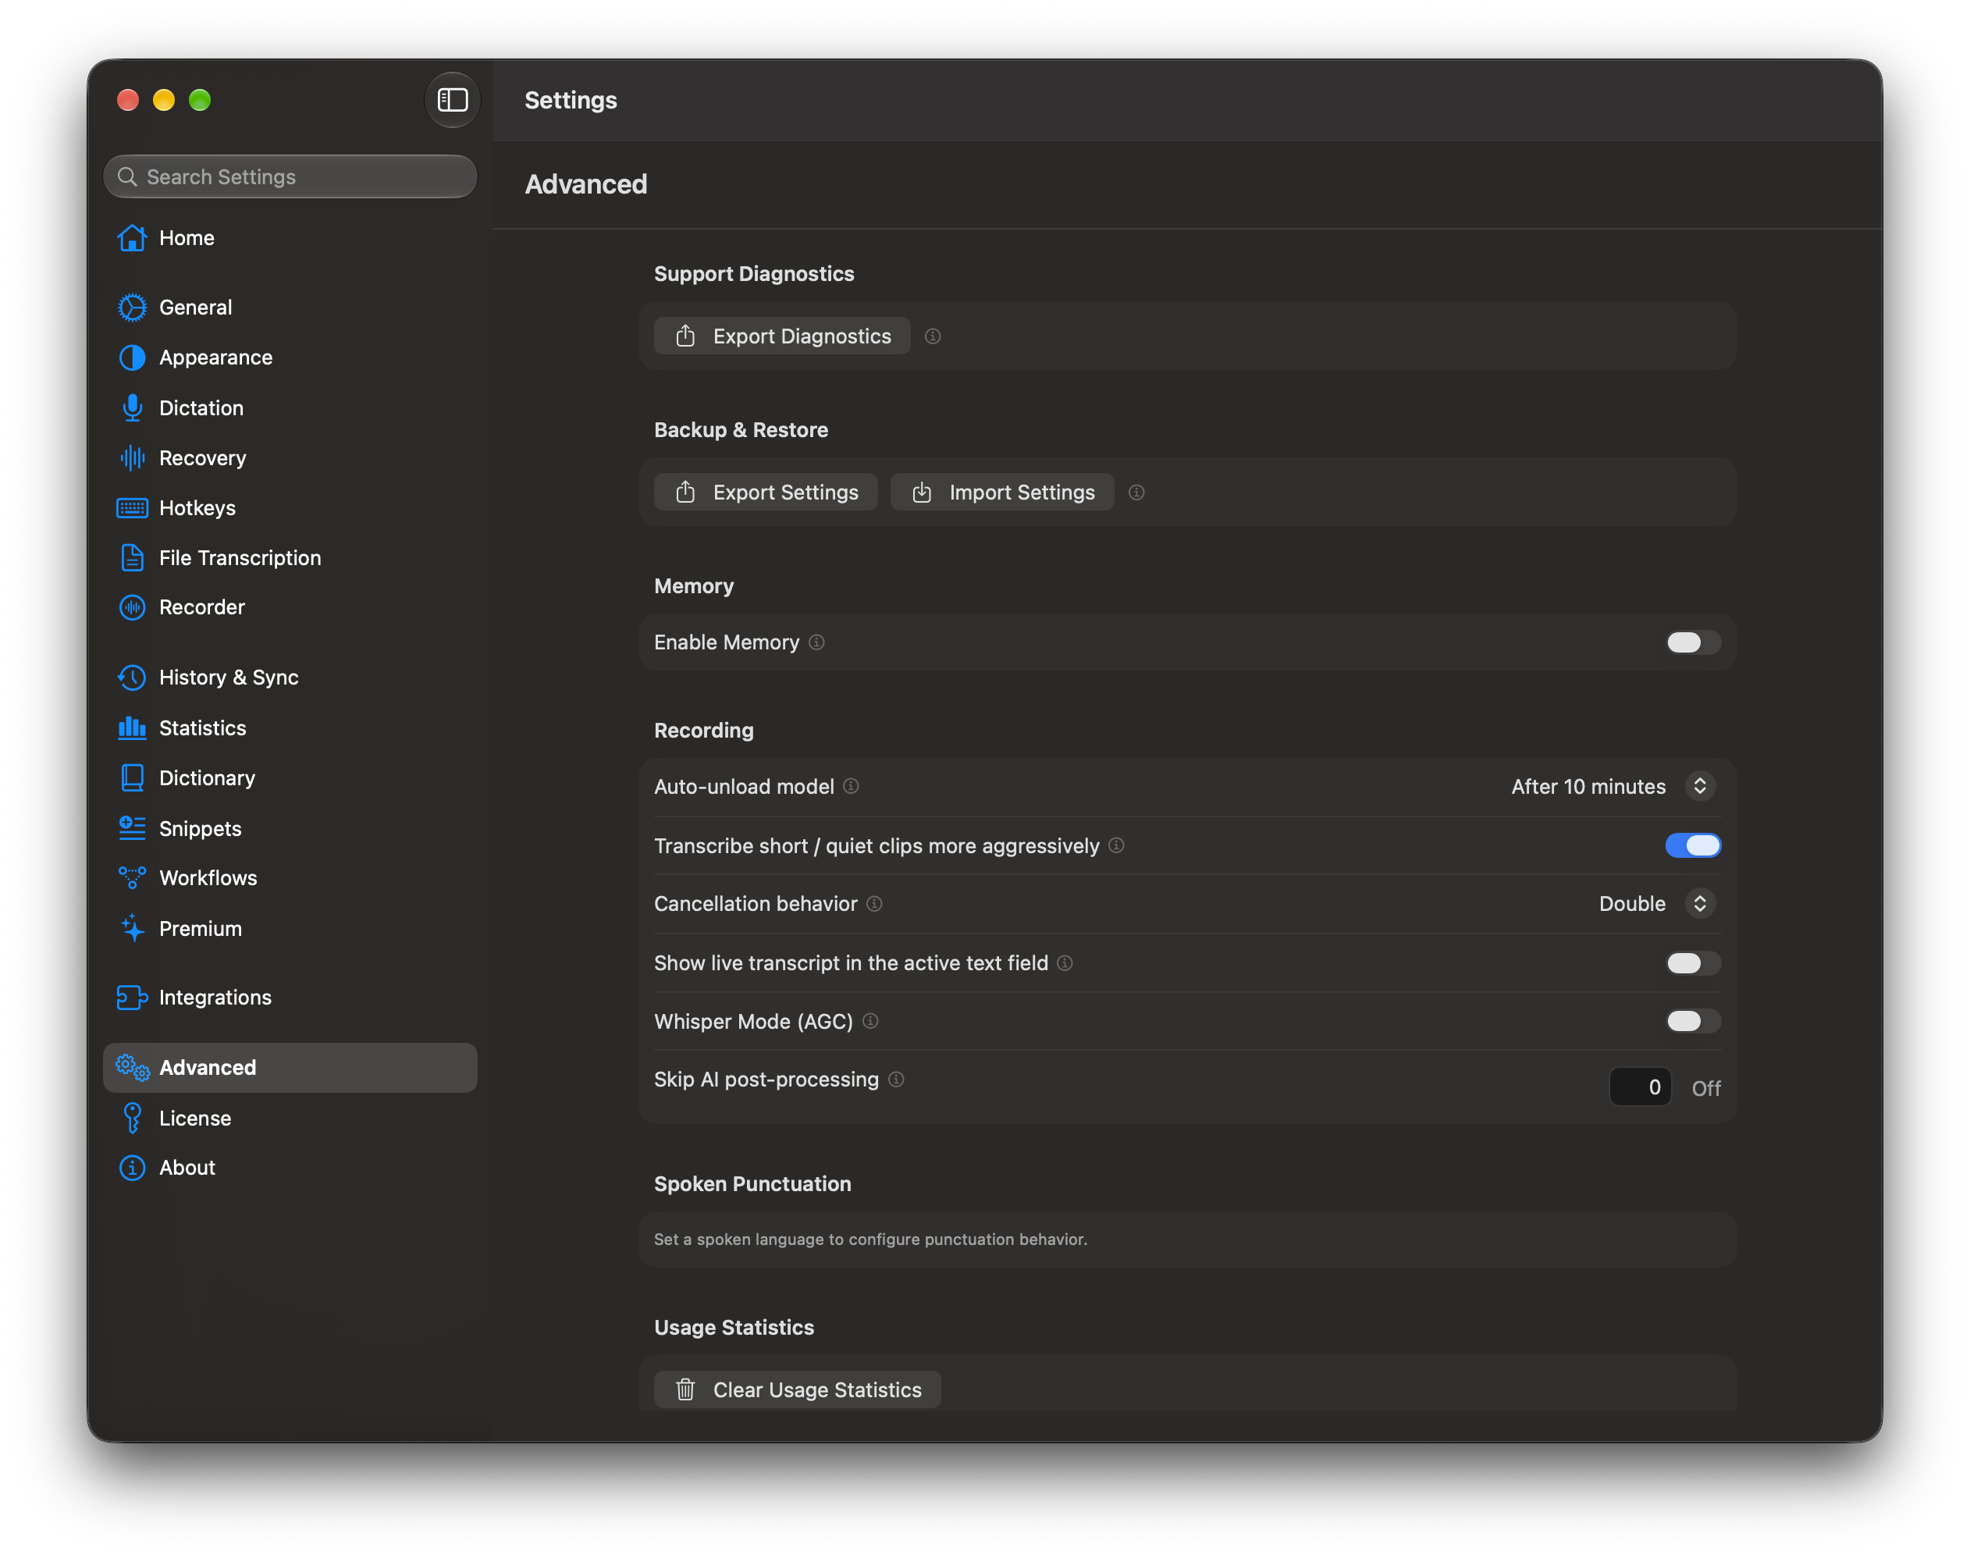Toggle the sidebar visibility icon
Viewport: 1970px width, 1558px height.
[x=453, y=99]
